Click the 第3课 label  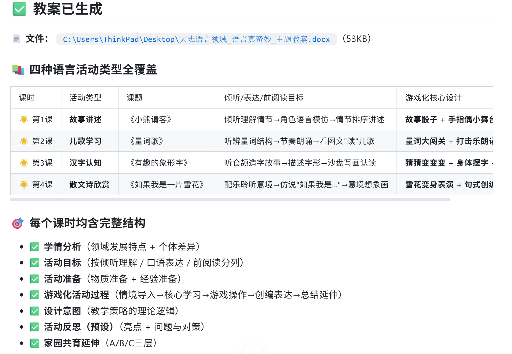pos(42,163)
